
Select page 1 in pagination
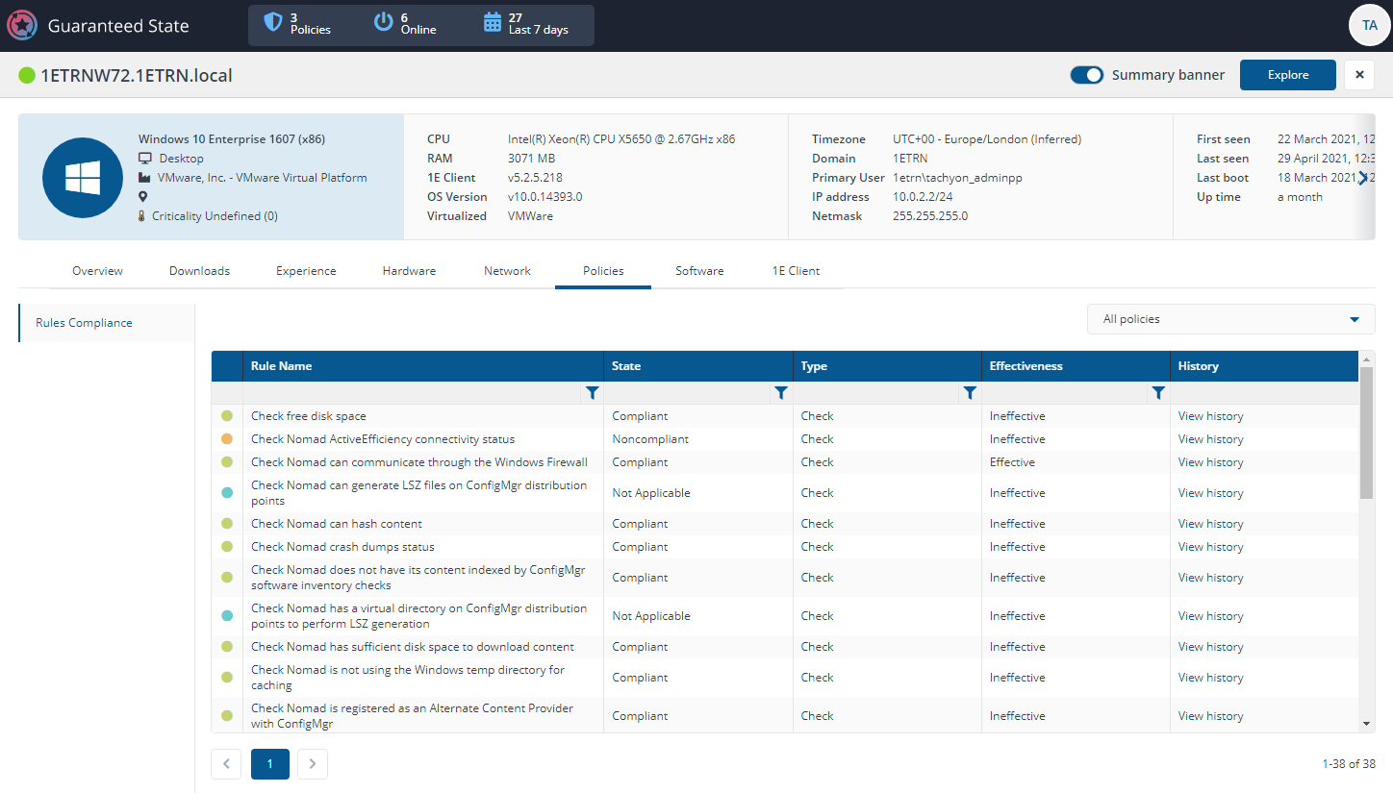[269, 764]
